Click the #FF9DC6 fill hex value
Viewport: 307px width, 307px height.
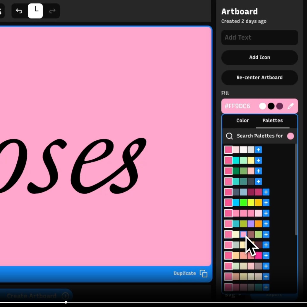[237, 106]
